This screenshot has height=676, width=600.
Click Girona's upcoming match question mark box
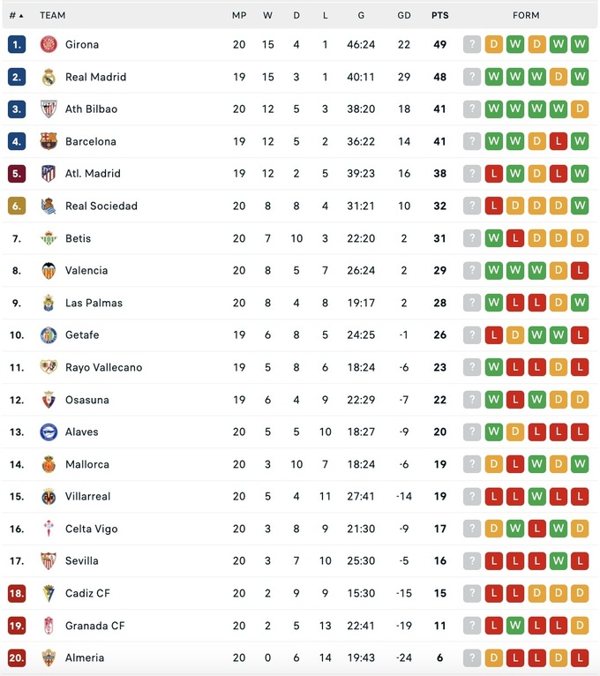[x=472, y=45]
